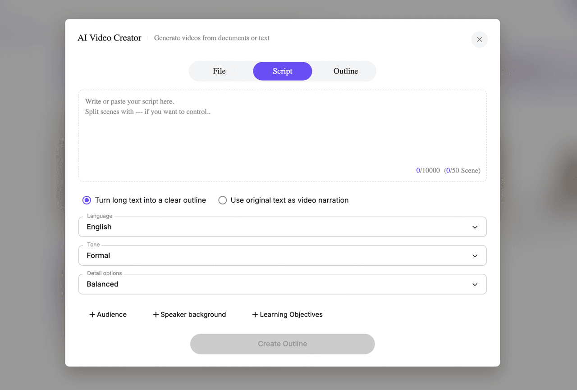Click the plus icon before Learning Objectives
Screen dimensions: 577x390
255,315
